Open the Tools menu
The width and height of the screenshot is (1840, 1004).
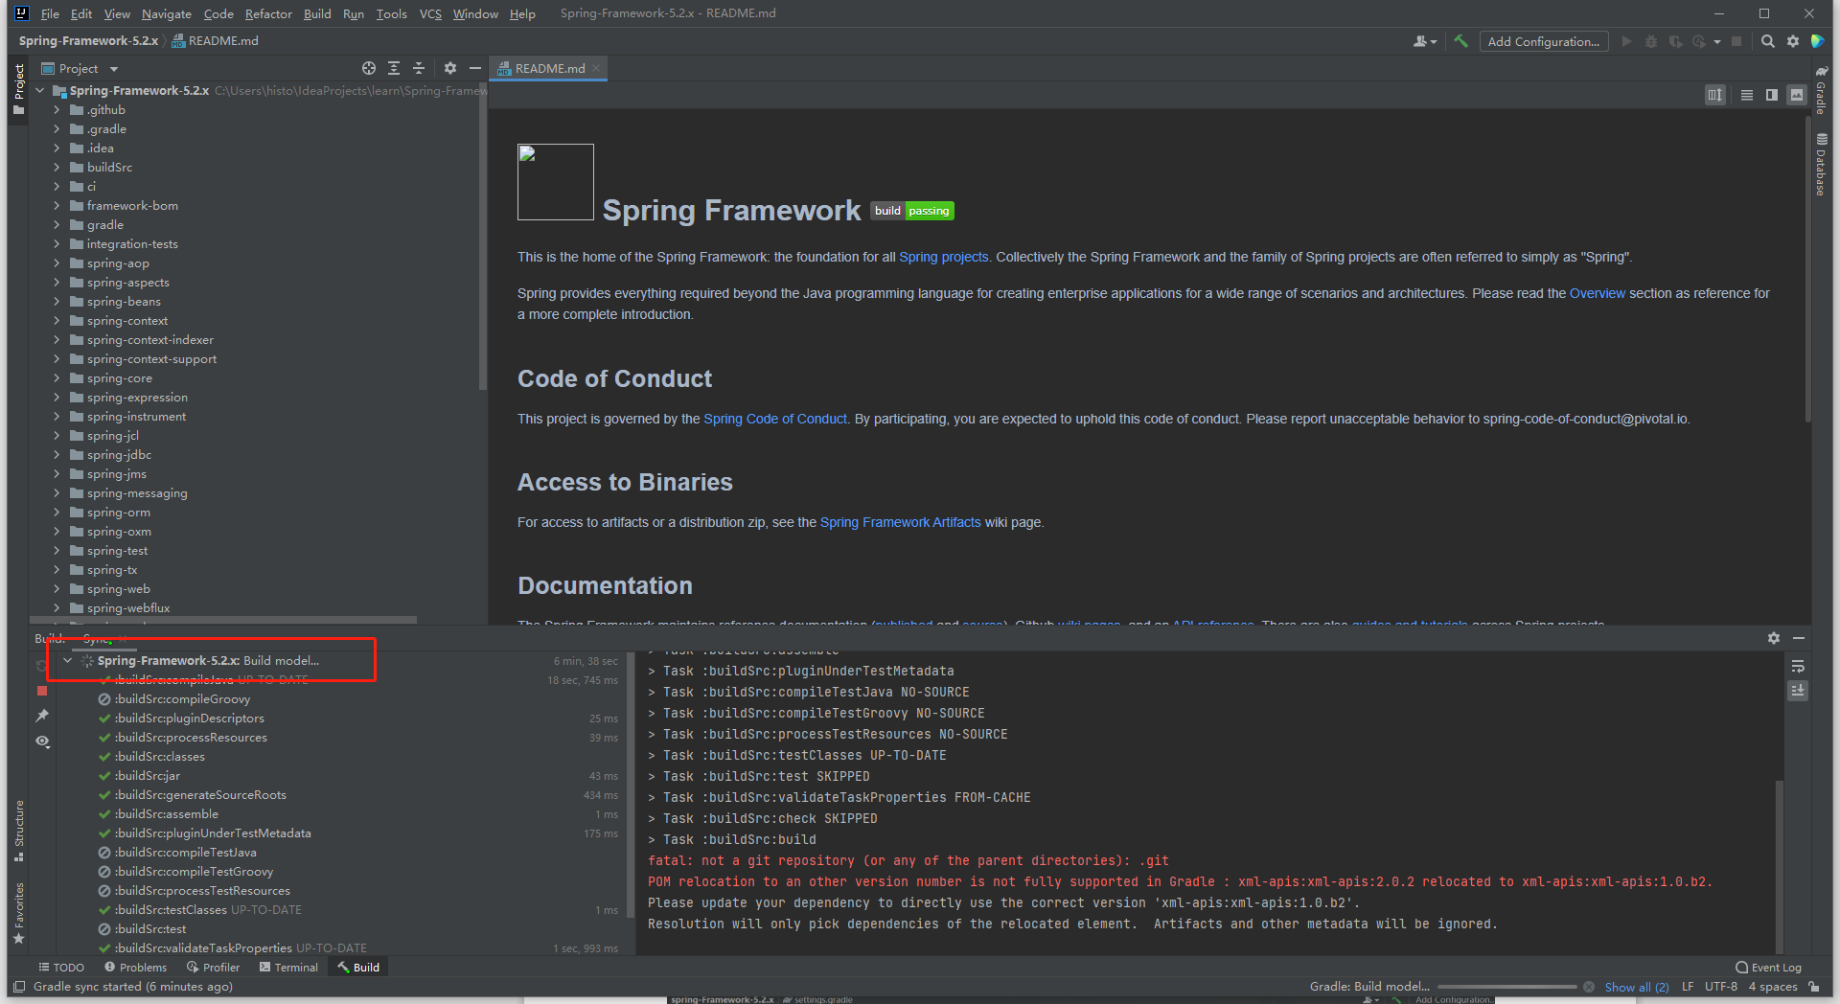pos(391,13)
